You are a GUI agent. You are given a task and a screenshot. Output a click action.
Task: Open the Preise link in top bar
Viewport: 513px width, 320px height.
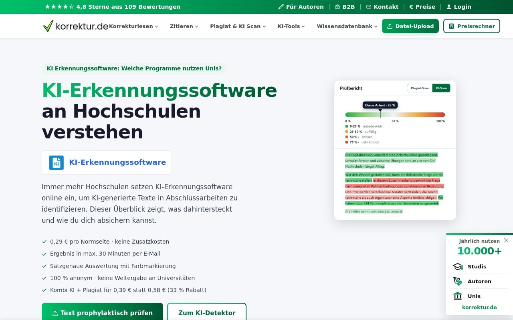[x=422, y=7]
